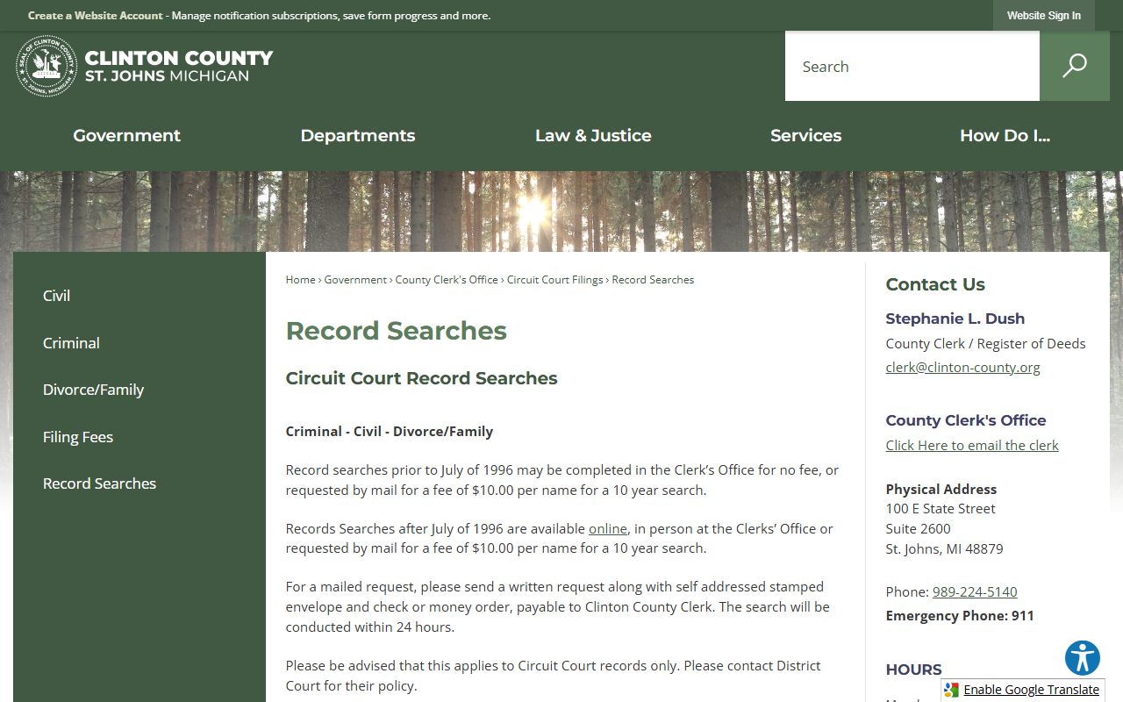Open the Circuit Court Filings breadcrumb

555,280
